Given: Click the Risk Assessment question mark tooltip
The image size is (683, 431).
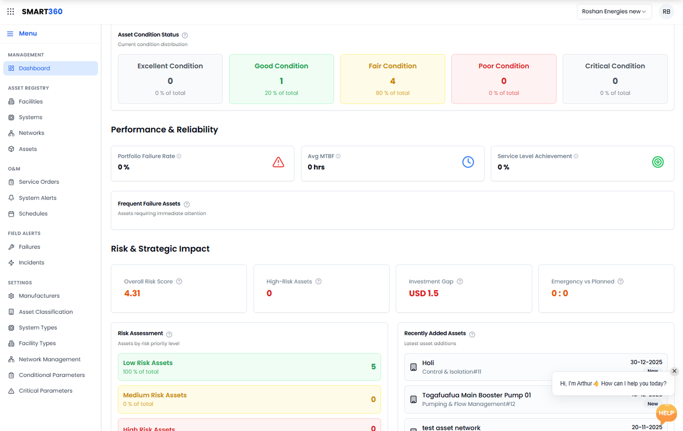Looking at the screenshot, I should coord(170,333).
